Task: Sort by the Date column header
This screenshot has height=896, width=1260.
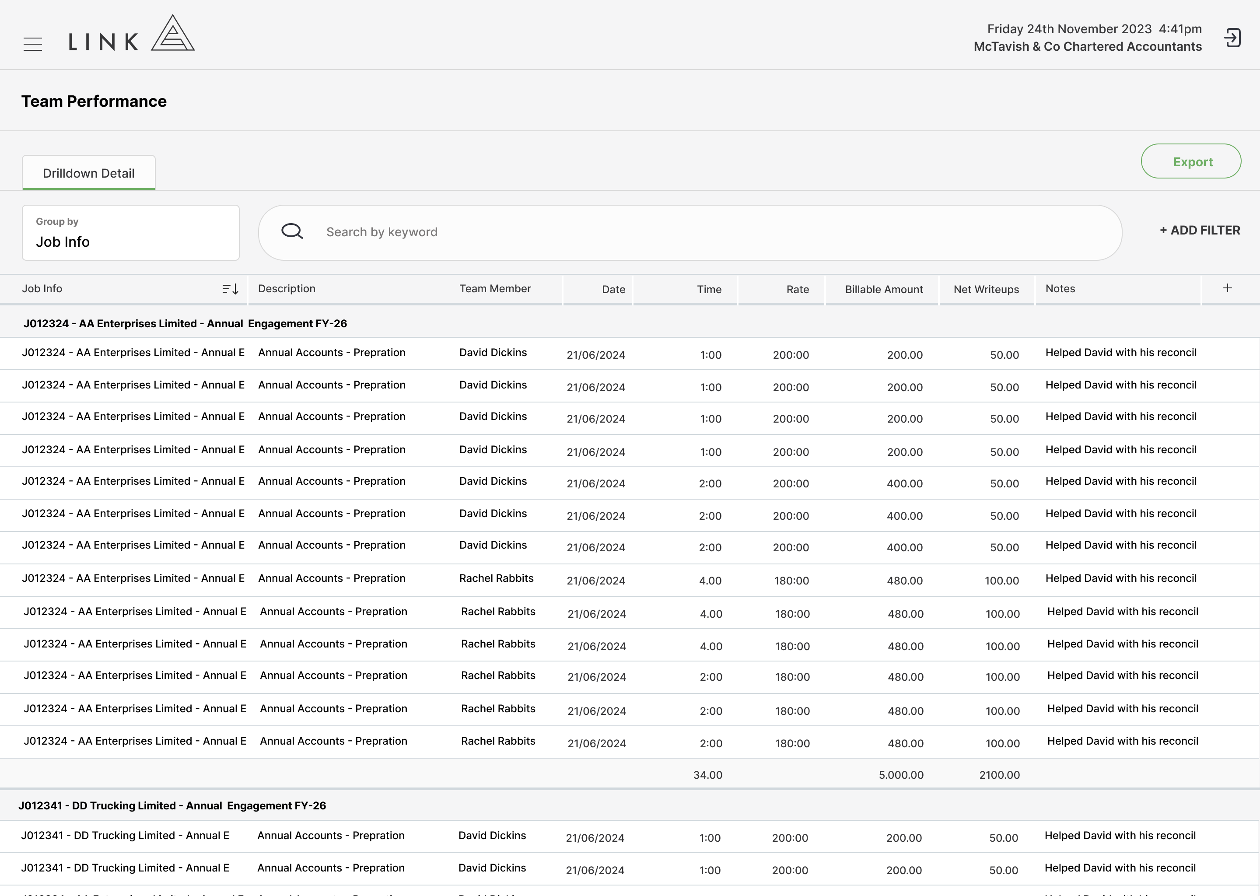Action: 613,290
